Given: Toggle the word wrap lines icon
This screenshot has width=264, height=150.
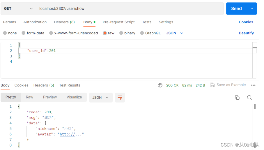Looking at the screenshot, I should click(x=120, y=97).
